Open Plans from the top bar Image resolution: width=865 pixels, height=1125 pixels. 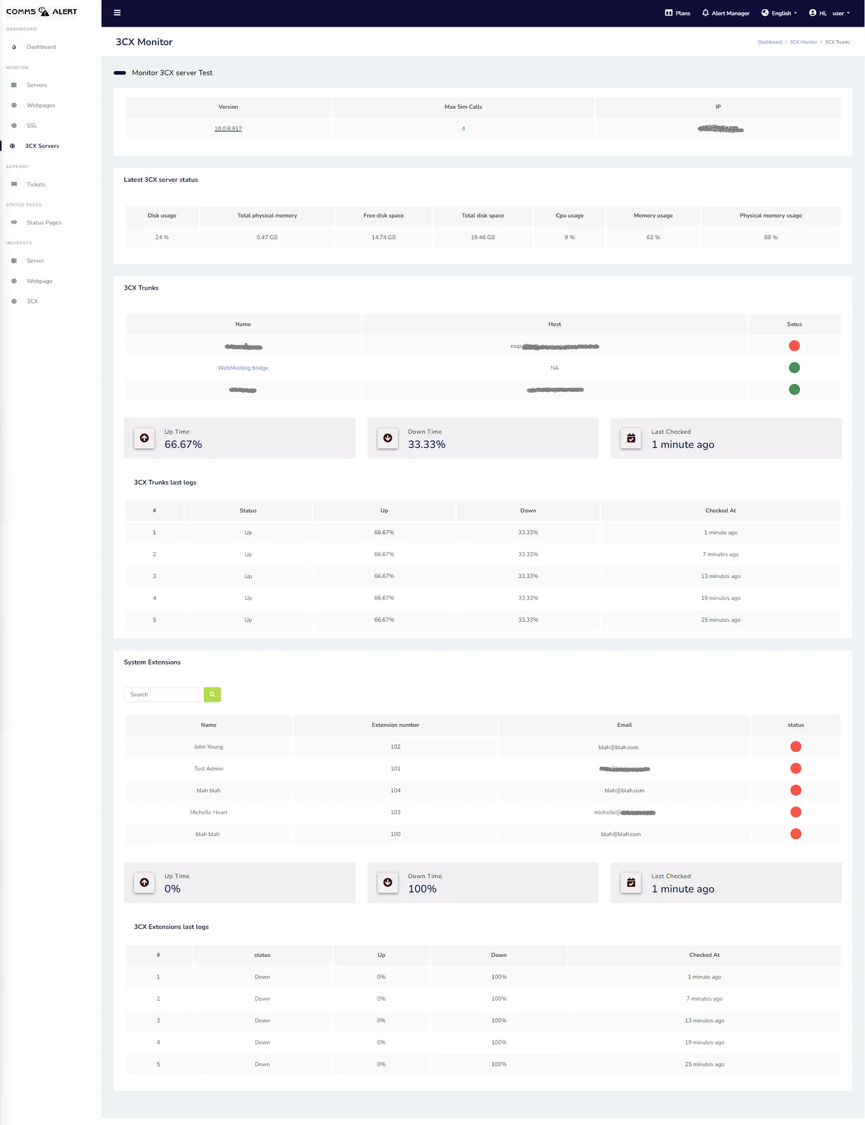click(x=677, y=13)
